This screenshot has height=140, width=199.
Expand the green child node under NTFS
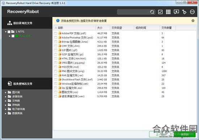click(x=10, y=36)
